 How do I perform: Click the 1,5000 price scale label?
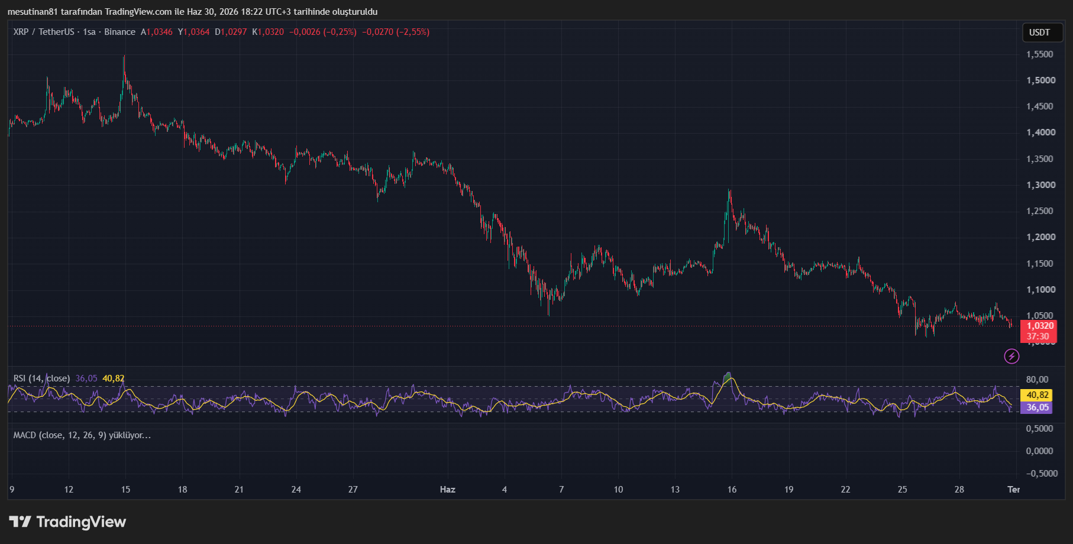click(x=1040, y=80)
